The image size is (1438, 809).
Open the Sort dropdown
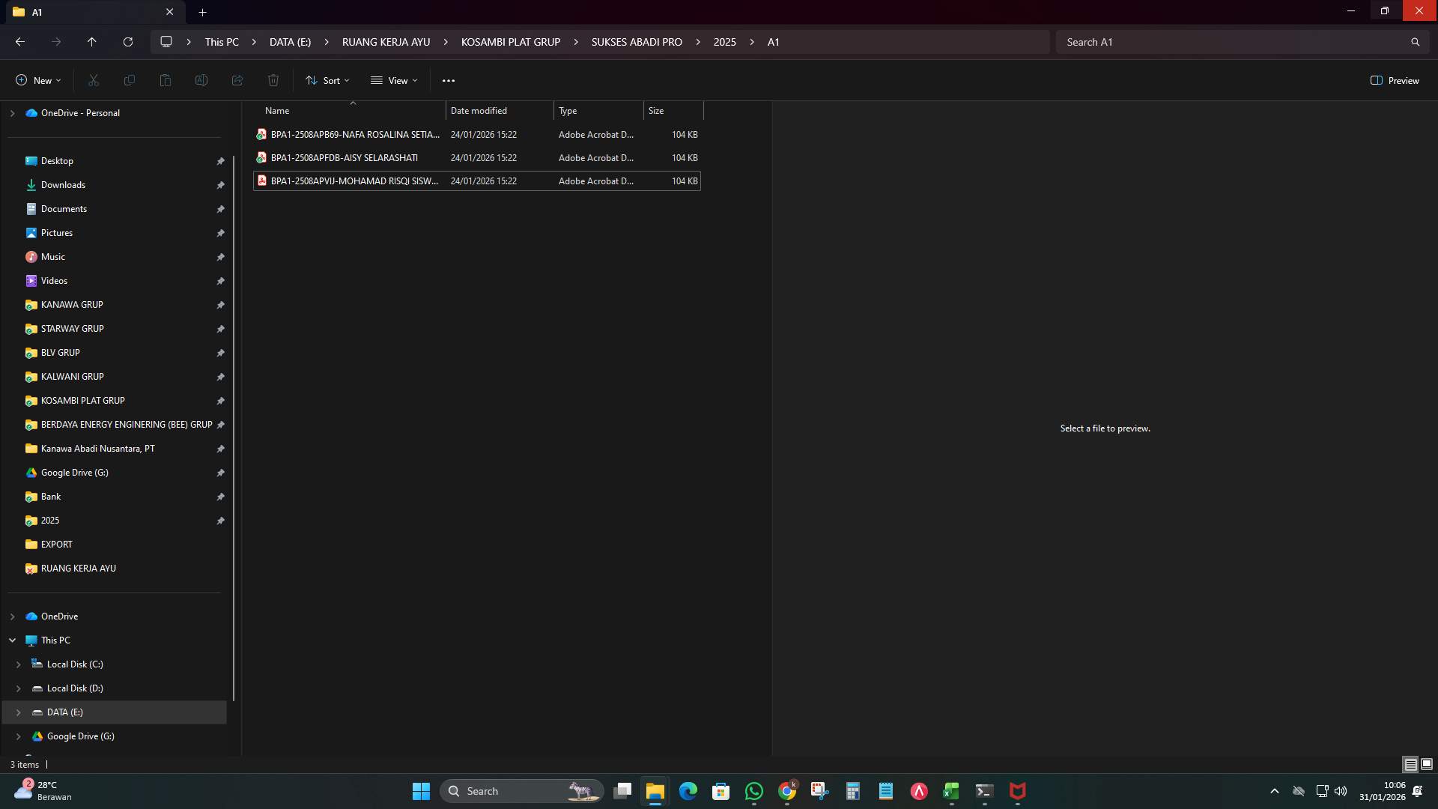coord(327,80)
